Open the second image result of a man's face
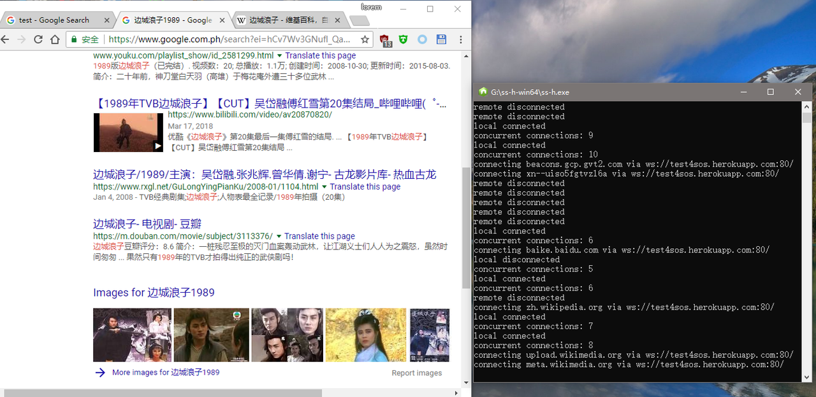The image size is (816, 397). tap(212, 335)
